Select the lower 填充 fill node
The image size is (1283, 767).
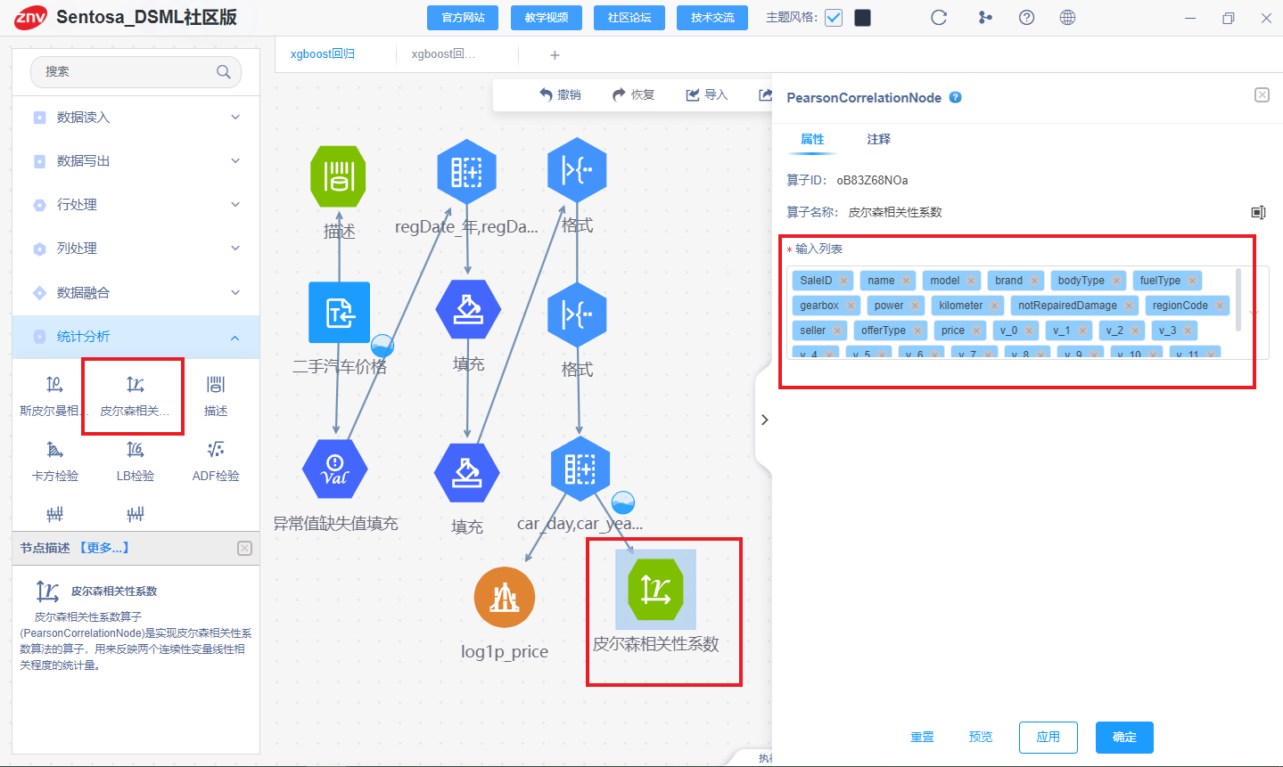[x=467, y=472]
